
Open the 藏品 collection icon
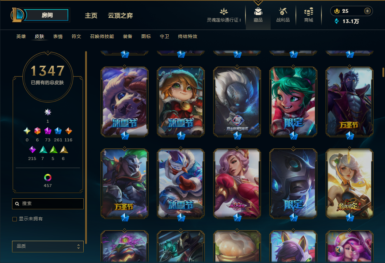pyautogui.click(x=258, y=12)
